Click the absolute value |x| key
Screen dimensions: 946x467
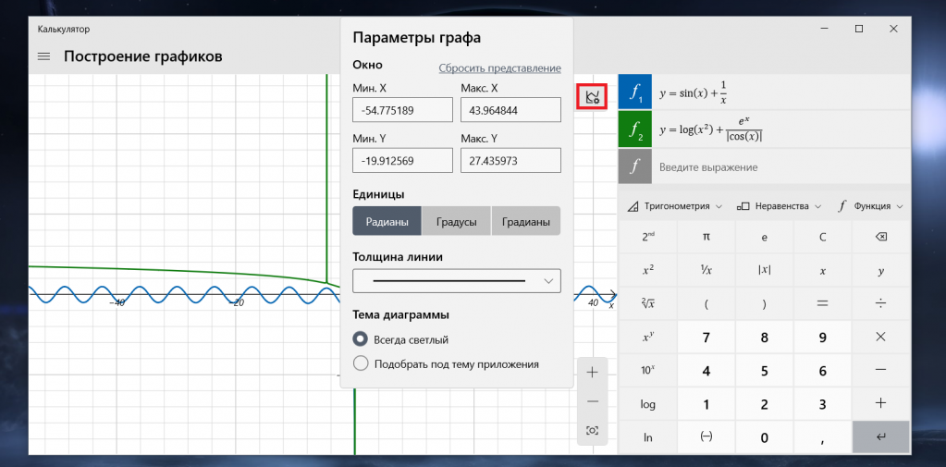764,271
